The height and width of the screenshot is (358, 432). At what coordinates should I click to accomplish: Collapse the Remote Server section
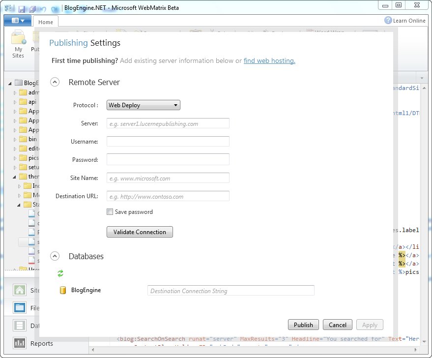point(55,82)
